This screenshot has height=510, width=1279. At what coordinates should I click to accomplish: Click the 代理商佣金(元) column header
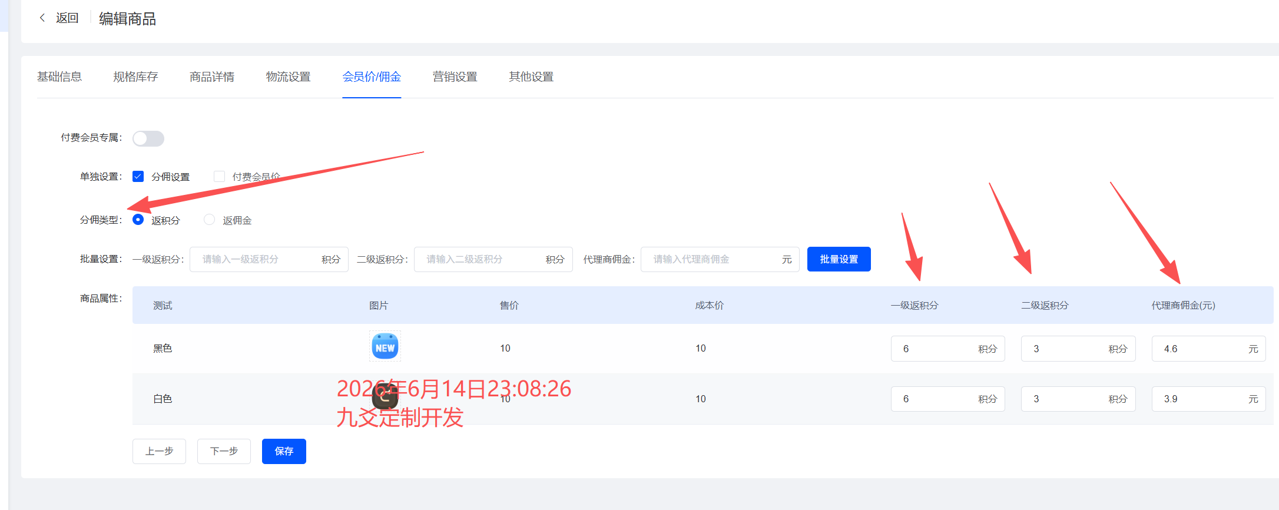(1184, 305)
